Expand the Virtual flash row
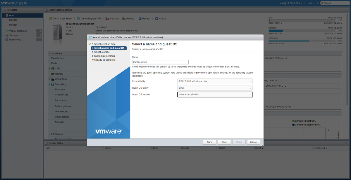This screenshot has width=351, height=180. tap(50, 79)
